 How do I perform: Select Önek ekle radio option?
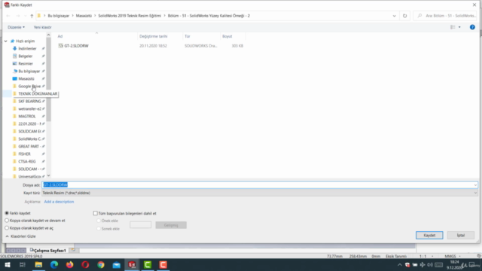coord(99,221)
